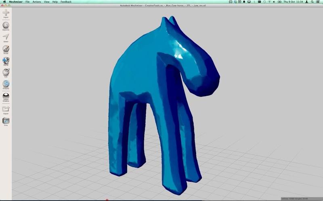Screen dimensions: 323x201
Task: Activate the Select tool
Action: [x=6, y=37]
